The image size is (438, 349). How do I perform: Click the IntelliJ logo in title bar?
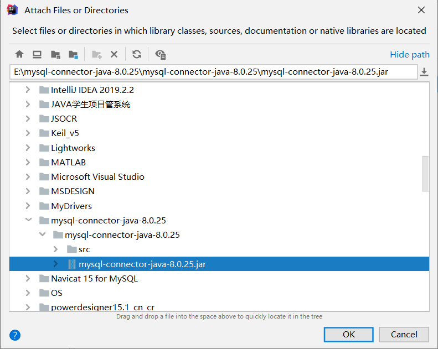tap(12, 10)
